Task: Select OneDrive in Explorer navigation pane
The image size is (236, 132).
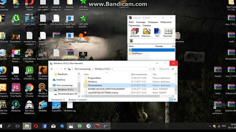Action: point(61,80)
